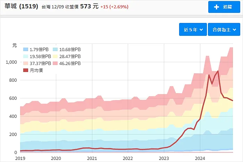Click the 28.47倍PB yellow legend swatch
The width and height of the screenshot is (243, 162).
(x=55, y=56)
